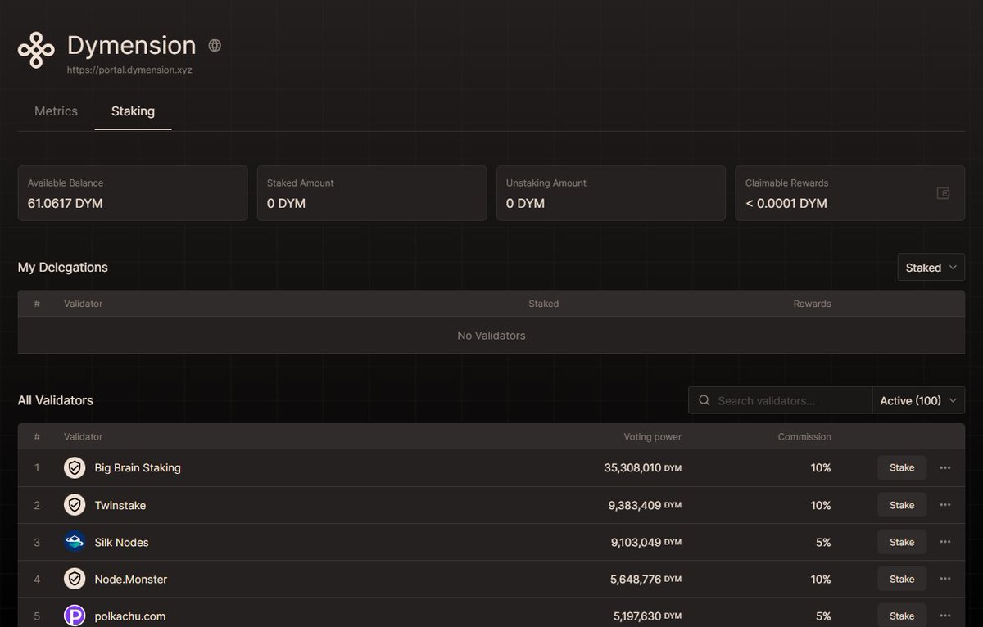Click the My Delegations heading

(63, 267)
